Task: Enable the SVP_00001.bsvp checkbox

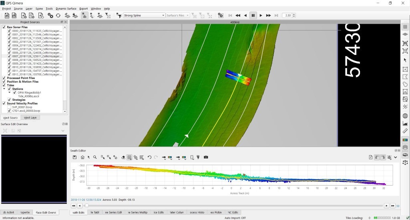Action: pos(10,107)
